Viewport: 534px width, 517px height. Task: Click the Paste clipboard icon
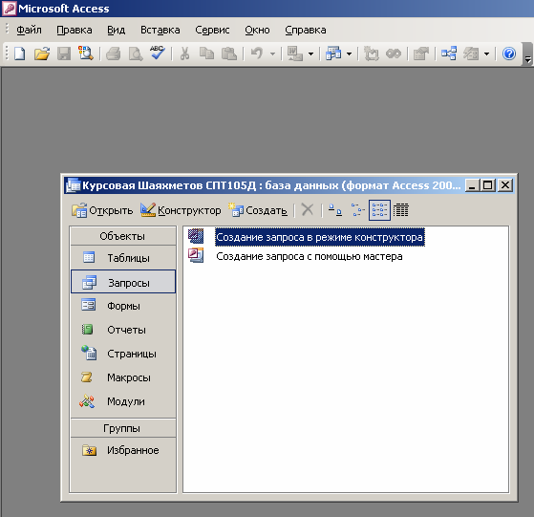point(229,54)
